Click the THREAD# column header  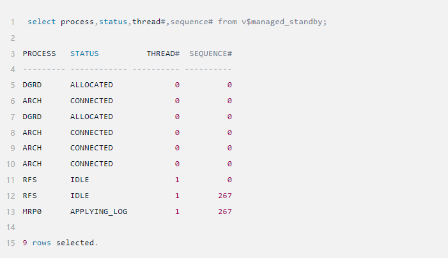click(x=163, y=54)
